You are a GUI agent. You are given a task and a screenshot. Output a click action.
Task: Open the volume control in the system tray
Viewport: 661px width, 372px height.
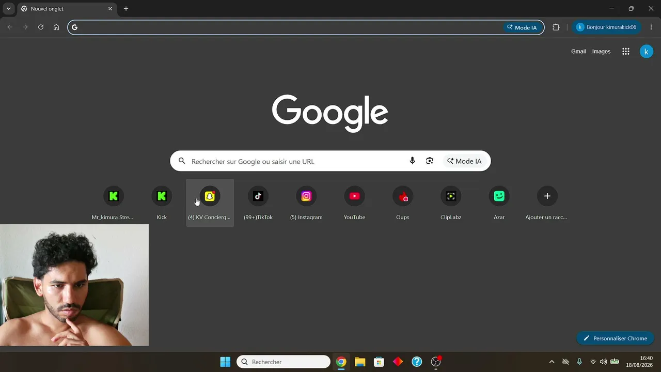coord(603,362)
